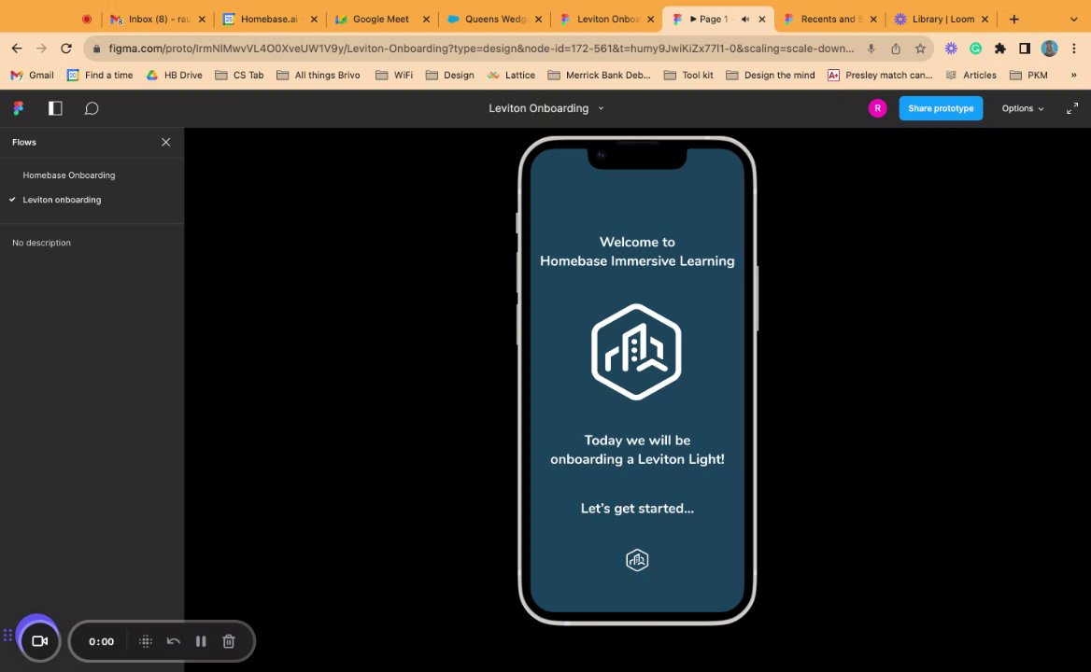The image size is (1091, 672).
Task: Open the Figma home logo menu
Action: tap(18, 108)
